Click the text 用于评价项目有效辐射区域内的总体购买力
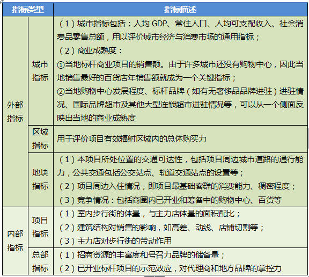Image resolution: width=309 pixels, height=277 pixels. pyautogui.click(x=131, y=139)
